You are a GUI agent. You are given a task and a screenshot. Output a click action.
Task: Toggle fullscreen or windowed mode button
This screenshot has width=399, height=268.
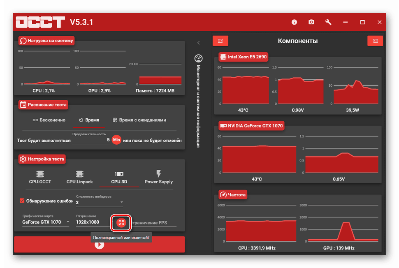121,223
